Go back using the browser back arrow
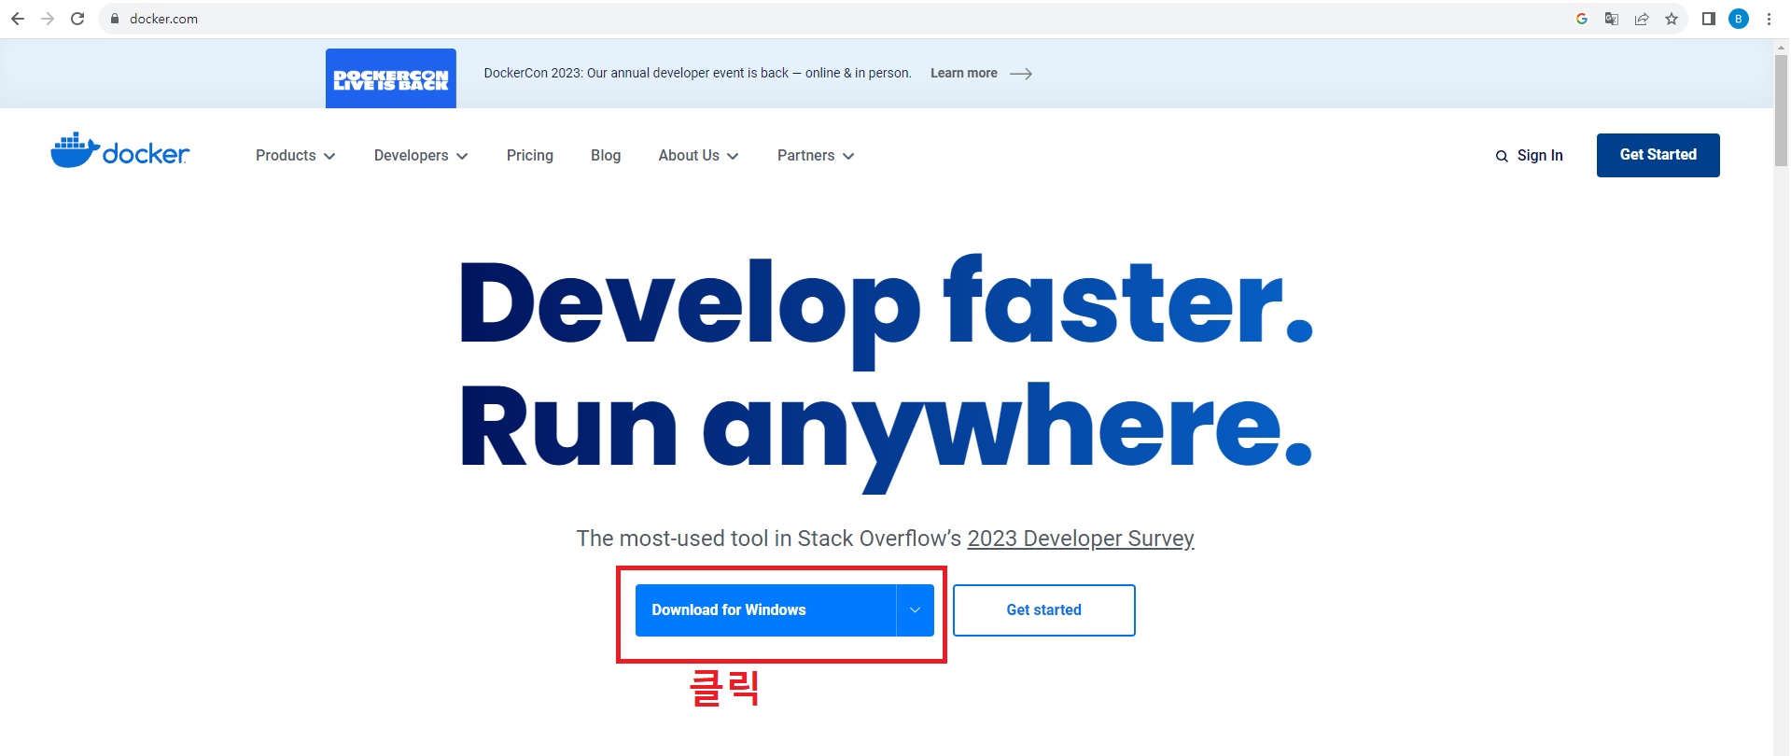Viewport: 1791px width, 756px height. tap(18, 19)
